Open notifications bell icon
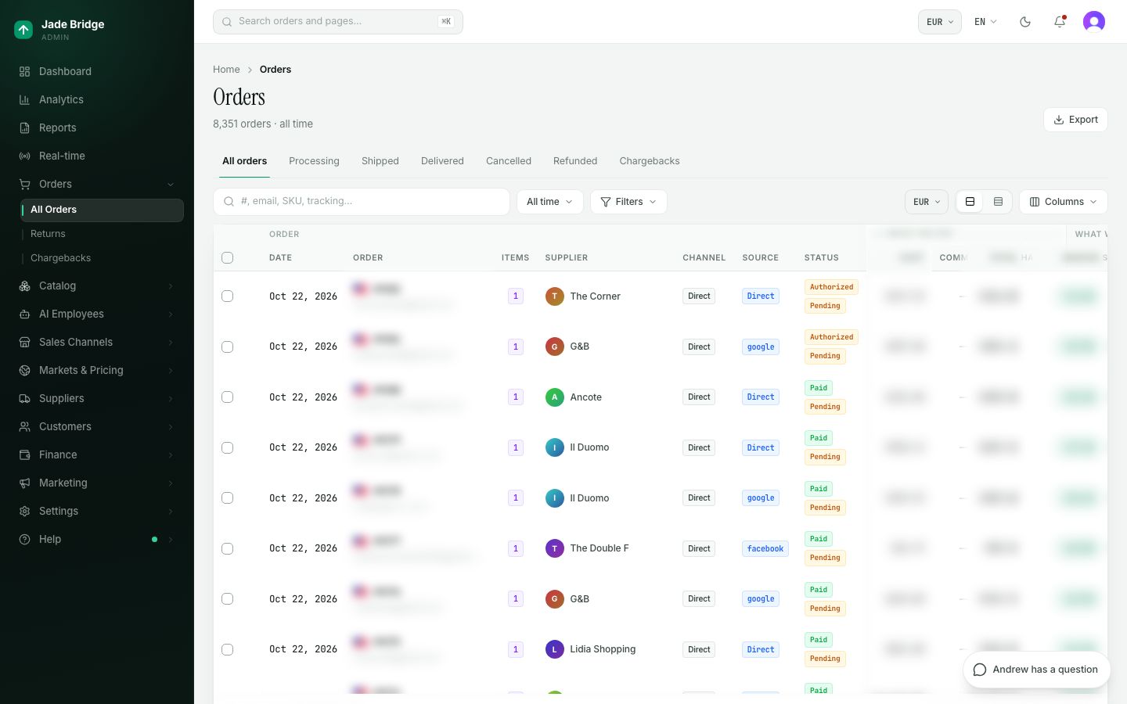The width and height of the screenshot is (1127, 704). click(1060, 22)
